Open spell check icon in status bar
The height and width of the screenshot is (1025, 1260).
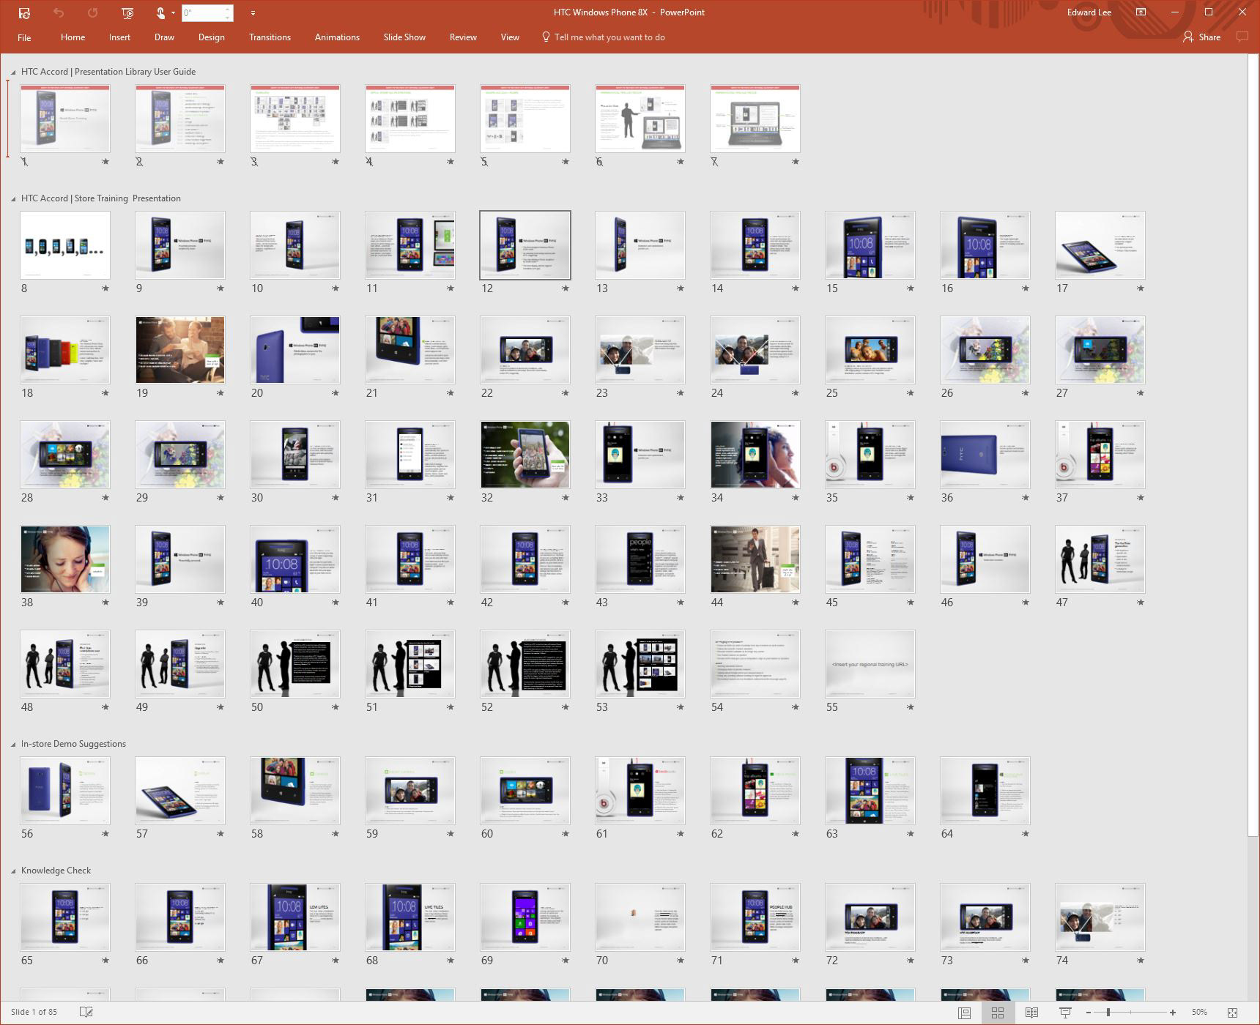(86, 1012)
